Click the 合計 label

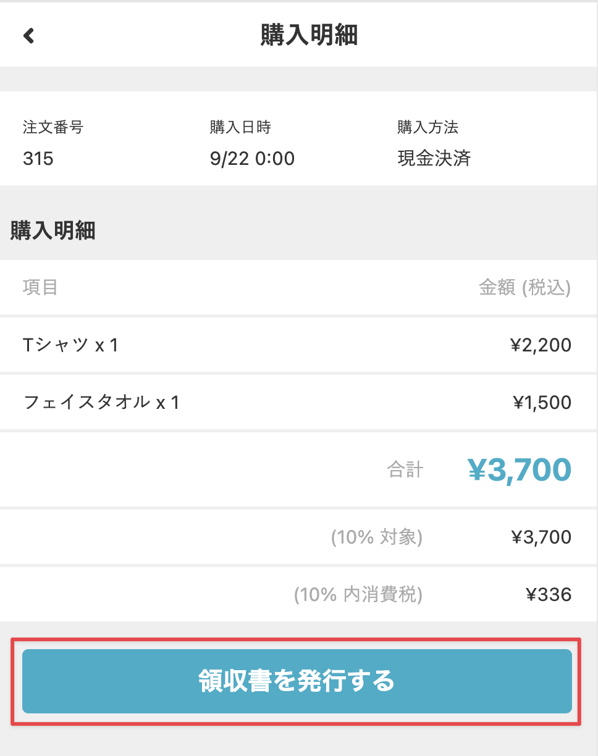click(405, 470)
